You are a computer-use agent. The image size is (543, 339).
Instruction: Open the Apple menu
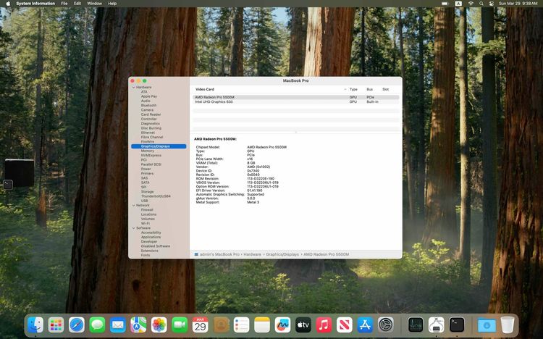8,4
